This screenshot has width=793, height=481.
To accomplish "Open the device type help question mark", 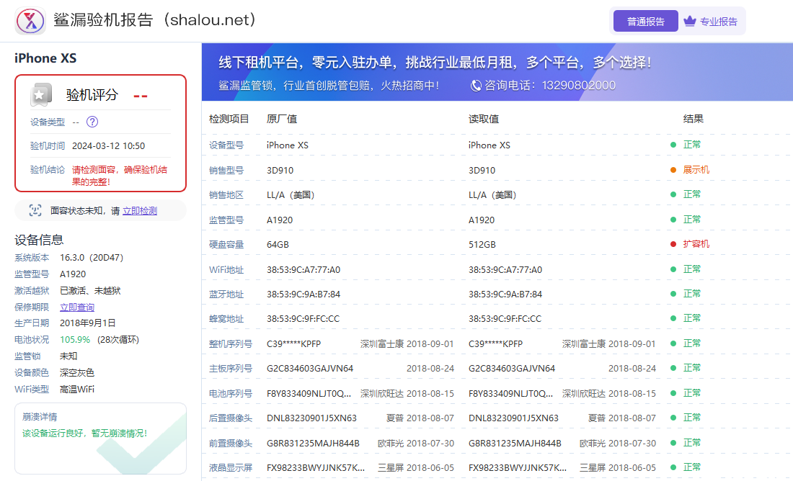I will [92, 122].
